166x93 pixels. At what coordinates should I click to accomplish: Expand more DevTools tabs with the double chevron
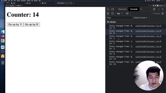(x=141, y=9)
